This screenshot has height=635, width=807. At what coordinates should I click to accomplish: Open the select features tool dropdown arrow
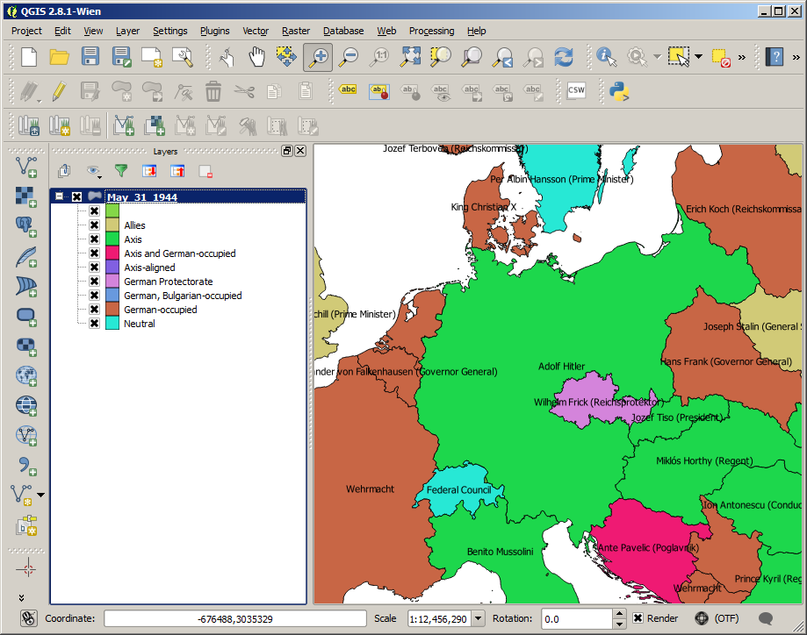[x=699, y=57]
